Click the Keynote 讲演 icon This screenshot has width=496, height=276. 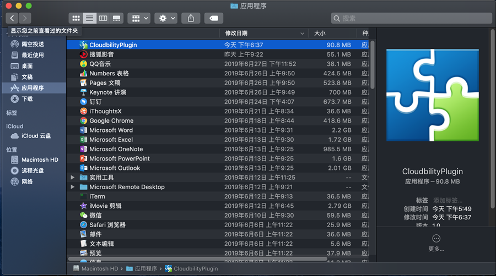(83, 92)
